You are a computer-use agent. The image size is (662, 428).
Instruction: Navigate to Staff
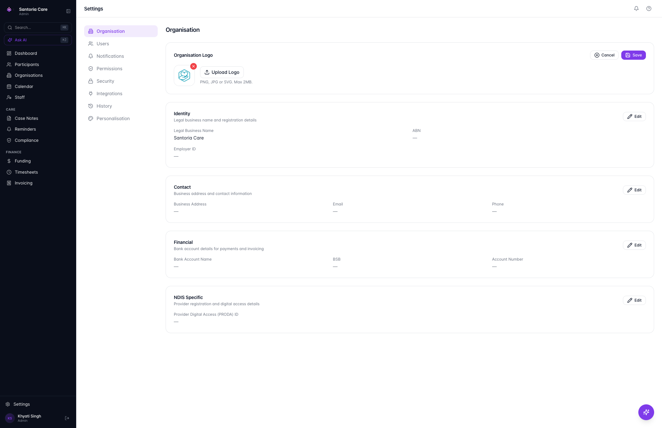[38, 97]
